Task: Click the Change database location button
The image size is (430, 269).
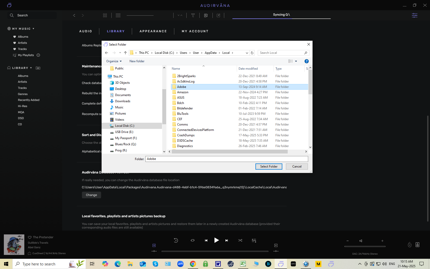Action: 91,195
